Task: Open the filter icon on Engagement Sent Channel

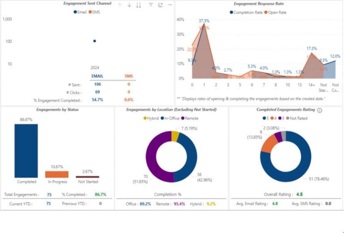Action: pos(150,5)
